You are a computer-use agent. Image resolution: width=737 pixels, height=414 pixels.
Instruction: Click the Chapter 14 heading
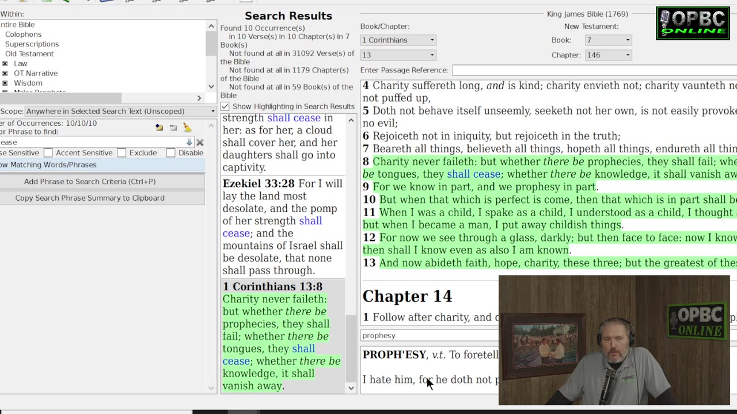(x=407, y=296)
